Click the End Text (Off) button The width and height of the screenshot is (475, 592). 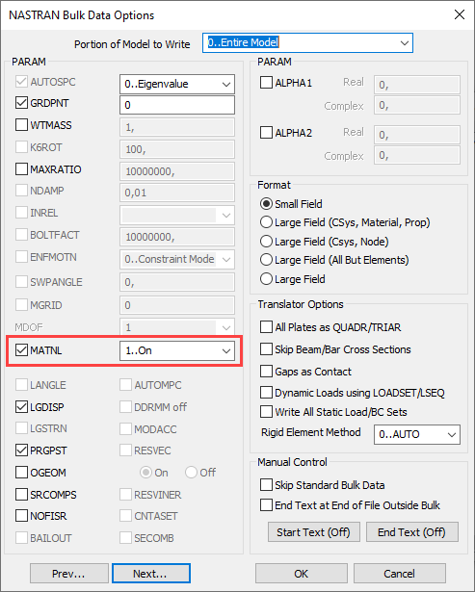(x=412, y=532)
